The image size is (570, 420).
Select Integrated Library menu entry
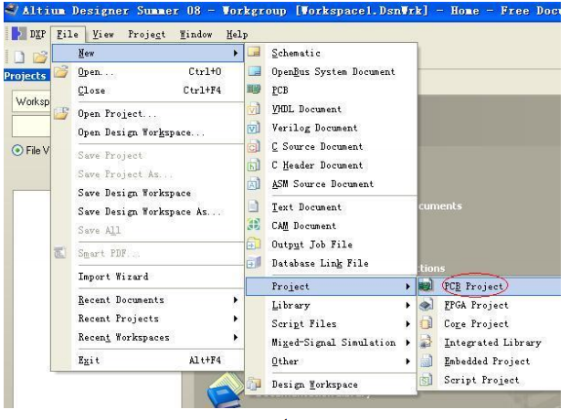click(489, 342)
